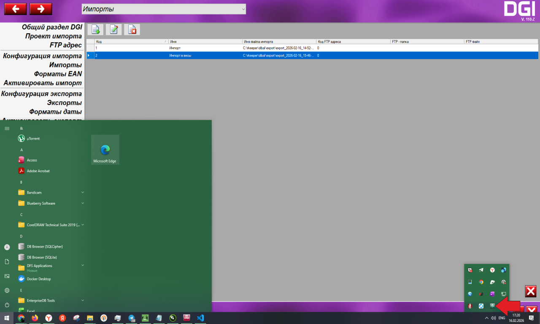Click the add new import record icon

pyautogui.click(x=95, y=30)
